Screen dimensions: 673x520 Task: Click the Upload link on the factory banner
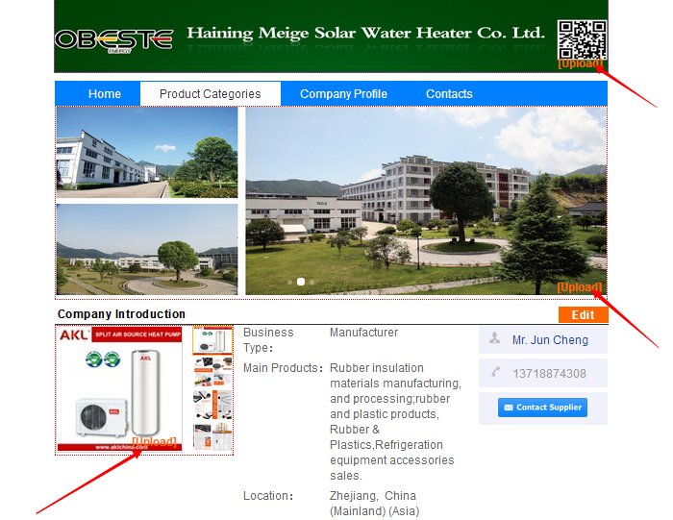click(580, 287)
